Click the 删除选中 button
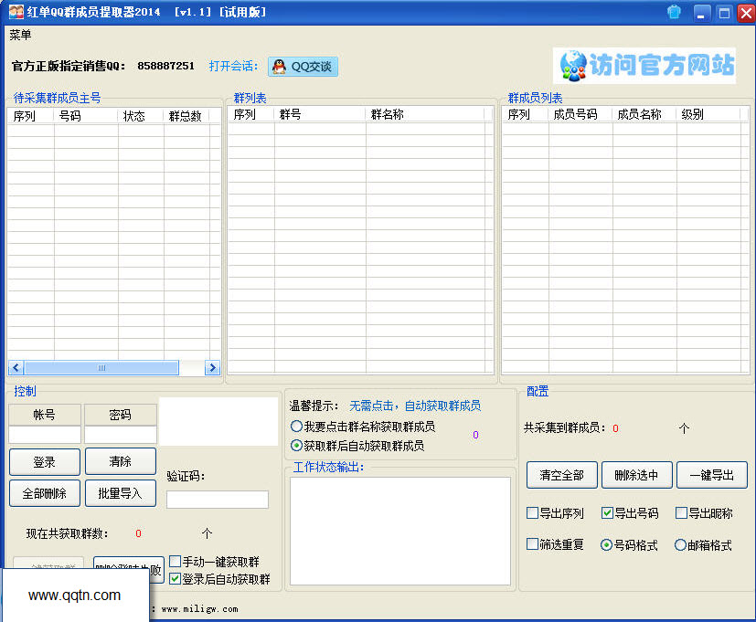Screen dimensions: 756x622 pyautogui.click(x=636, y=476)
